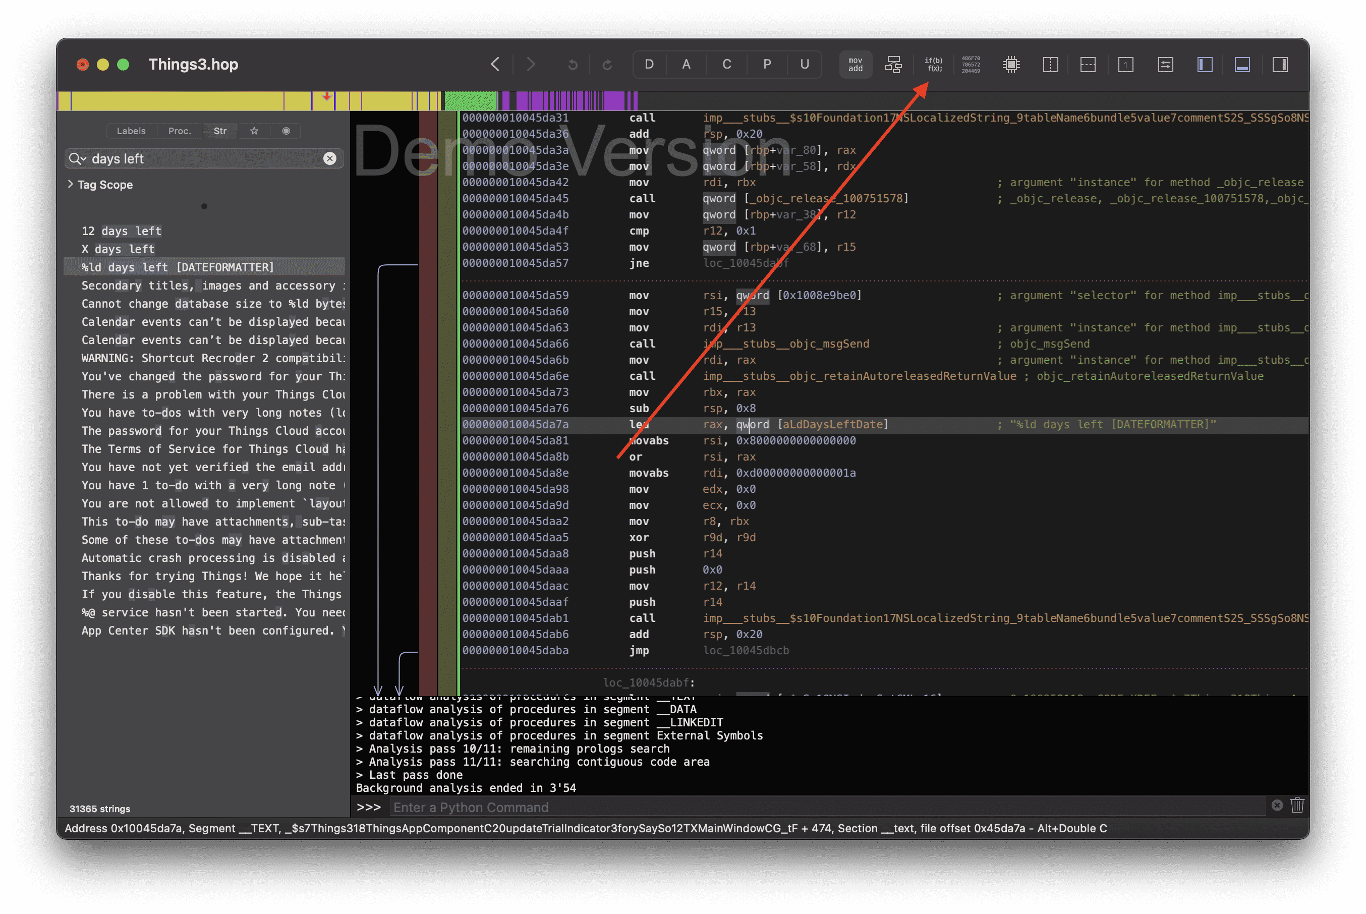Click the 'loc_10045dabf:' label
This screenshot has width=1366, height=914.
649,682
